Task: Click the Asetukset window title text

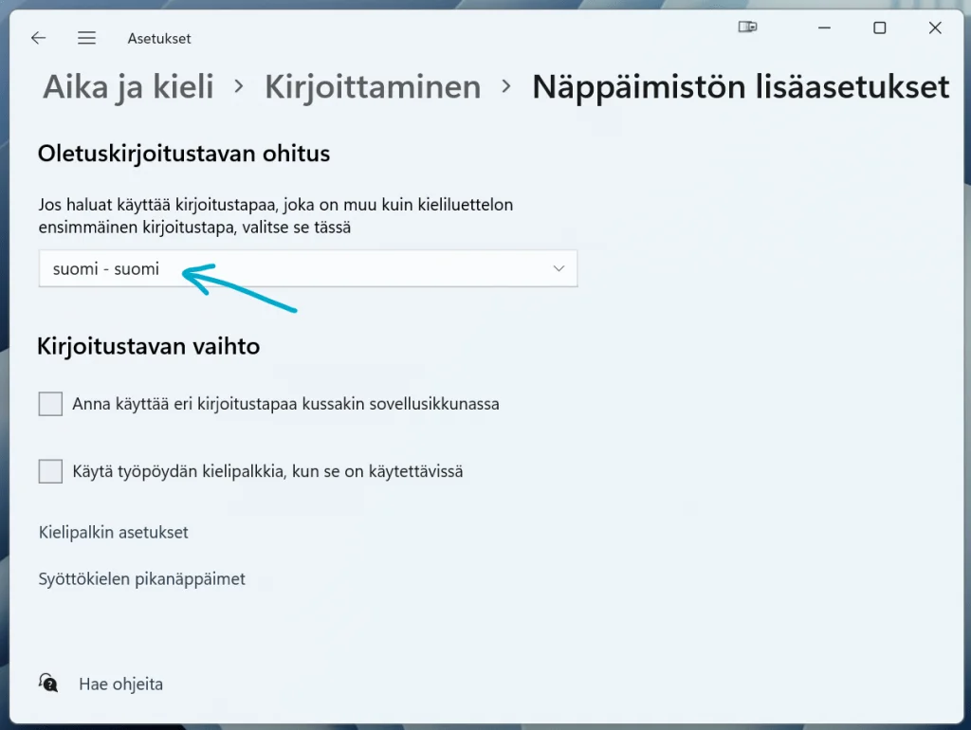Action: pos(159,38)
